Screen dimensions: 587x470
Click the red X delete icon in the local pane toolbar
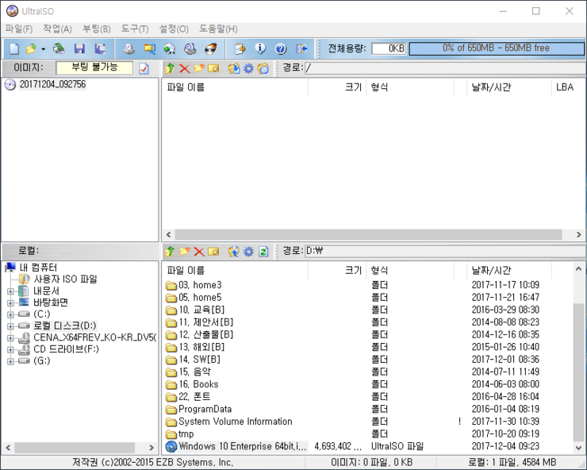pyautogui.click(x=199, y=252)
